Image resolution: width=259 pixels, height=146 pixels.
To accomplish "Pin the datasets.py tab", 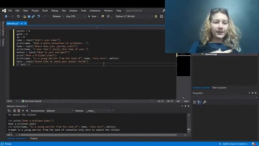I will click(21, 24).
